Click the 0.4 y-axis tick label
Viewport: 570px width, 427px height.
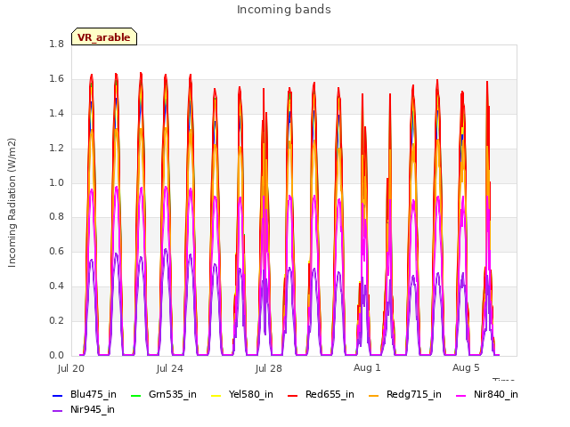[x=57, y=286]
